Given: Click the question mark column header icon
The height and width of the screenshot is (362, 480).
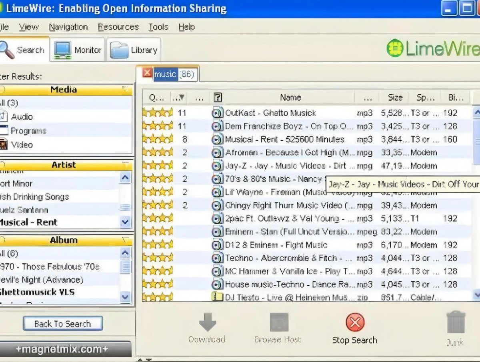Looking at the screenshot, I should point(218,97).
